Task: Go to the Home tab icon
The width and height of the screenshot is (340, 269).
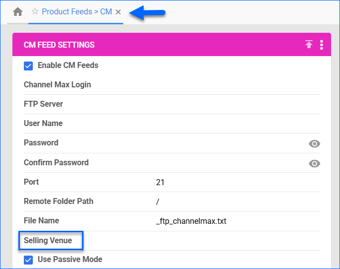Action: (x=17, y=12)
